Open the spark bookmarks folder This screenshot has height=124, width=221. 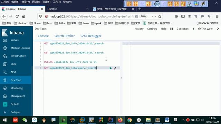pyautogui.click(x=96, y=23)
